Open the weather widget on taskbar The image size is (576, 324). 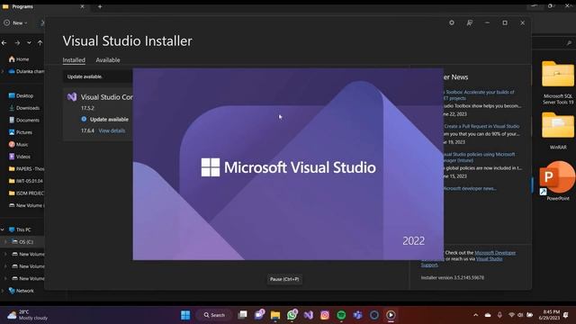pyautogui.click(x=28, y=315)
